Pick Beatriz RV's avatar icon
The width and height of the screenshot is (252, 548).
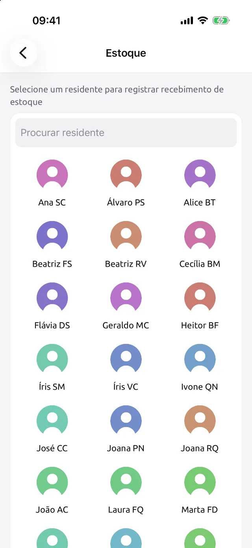[x=126, y=236]
